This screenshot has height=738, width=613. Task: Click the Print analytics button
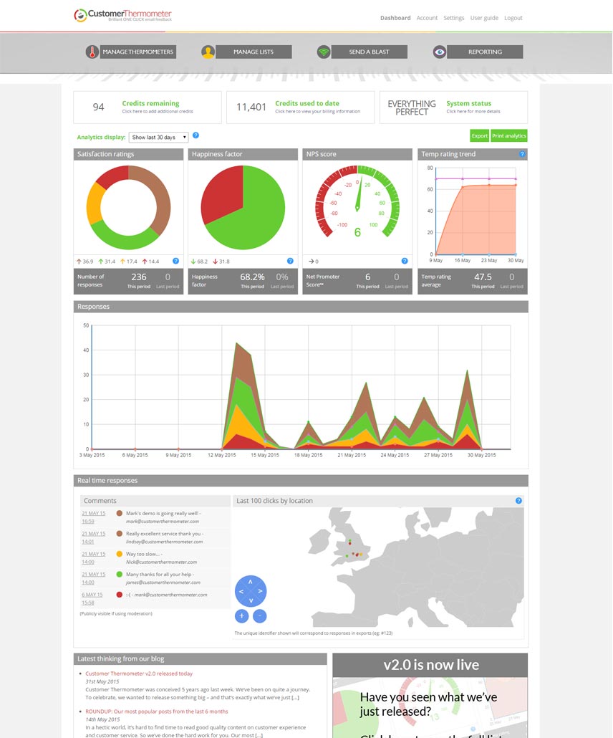(x=509, y=135)
